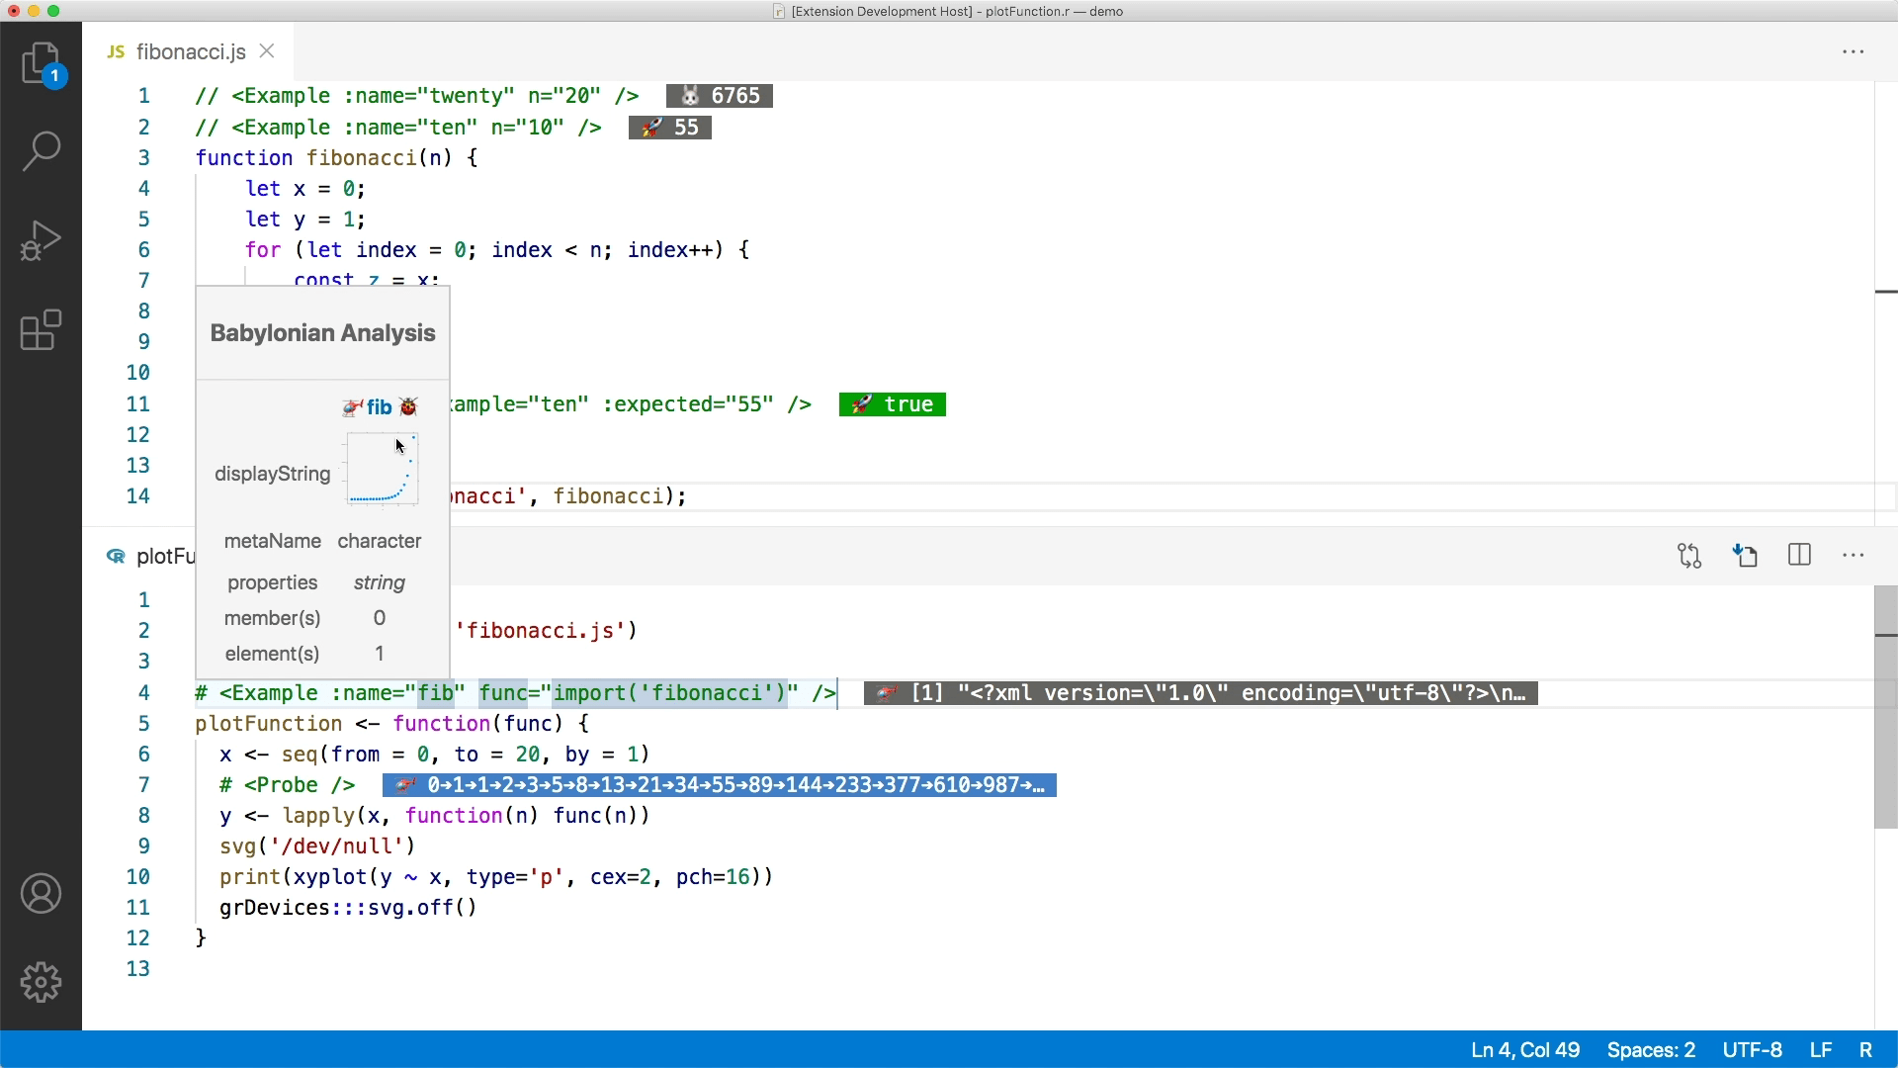Open the Accounts icon
The height and width of the screenshot is (1068, 1898).
point(41,894)
